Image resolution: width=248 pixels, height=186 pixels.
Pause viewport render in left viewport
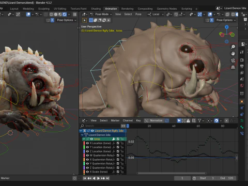[75, 14]
